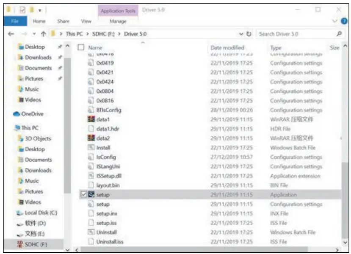Open the View ribbon tab
The image size is (351, 254).
pos(86,21)
